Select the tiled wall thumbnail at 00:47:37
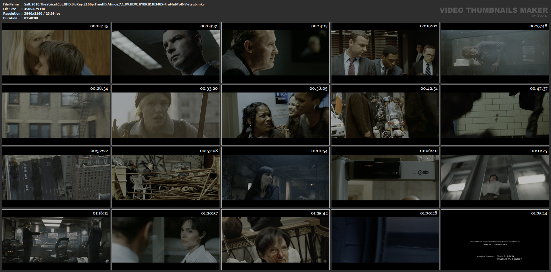 495,115
